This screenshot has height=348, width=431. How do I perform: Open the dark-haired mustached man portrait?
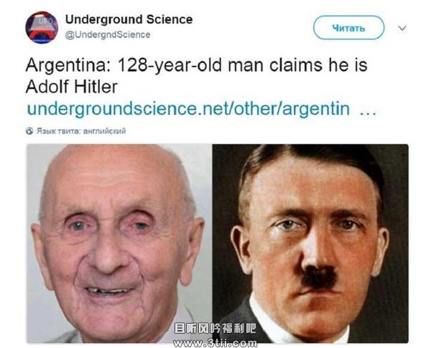[x=310, y=243]
